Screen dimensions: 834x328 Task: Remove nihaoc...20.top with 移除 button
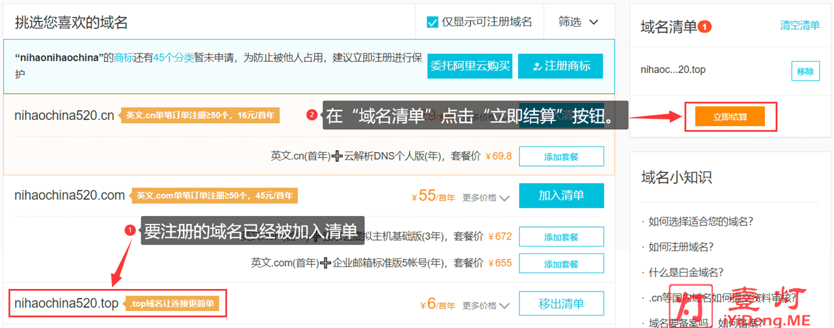click(805, 71)
